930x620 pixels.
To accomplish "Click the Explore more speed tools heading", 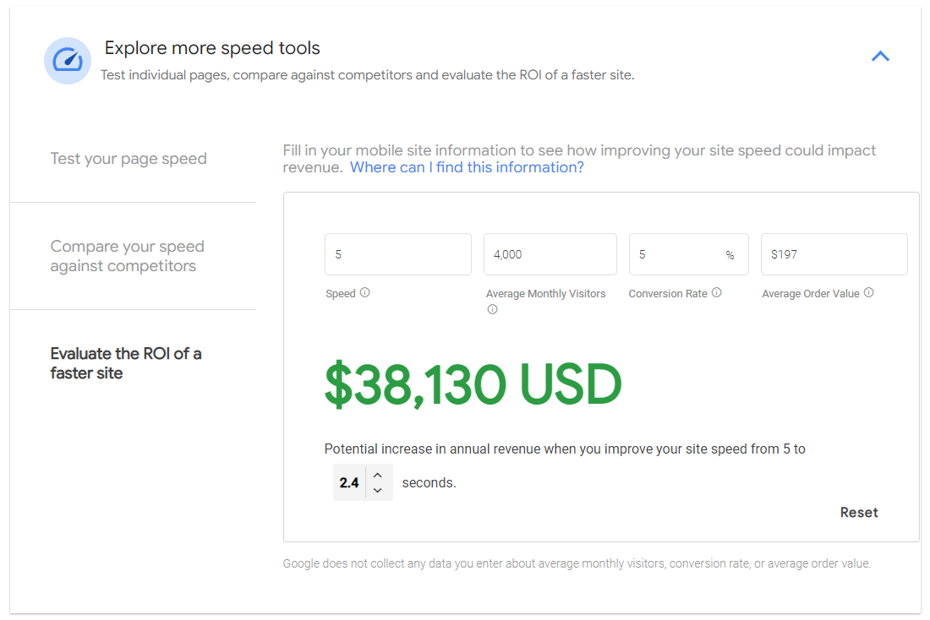I will (x=212, y=48).
